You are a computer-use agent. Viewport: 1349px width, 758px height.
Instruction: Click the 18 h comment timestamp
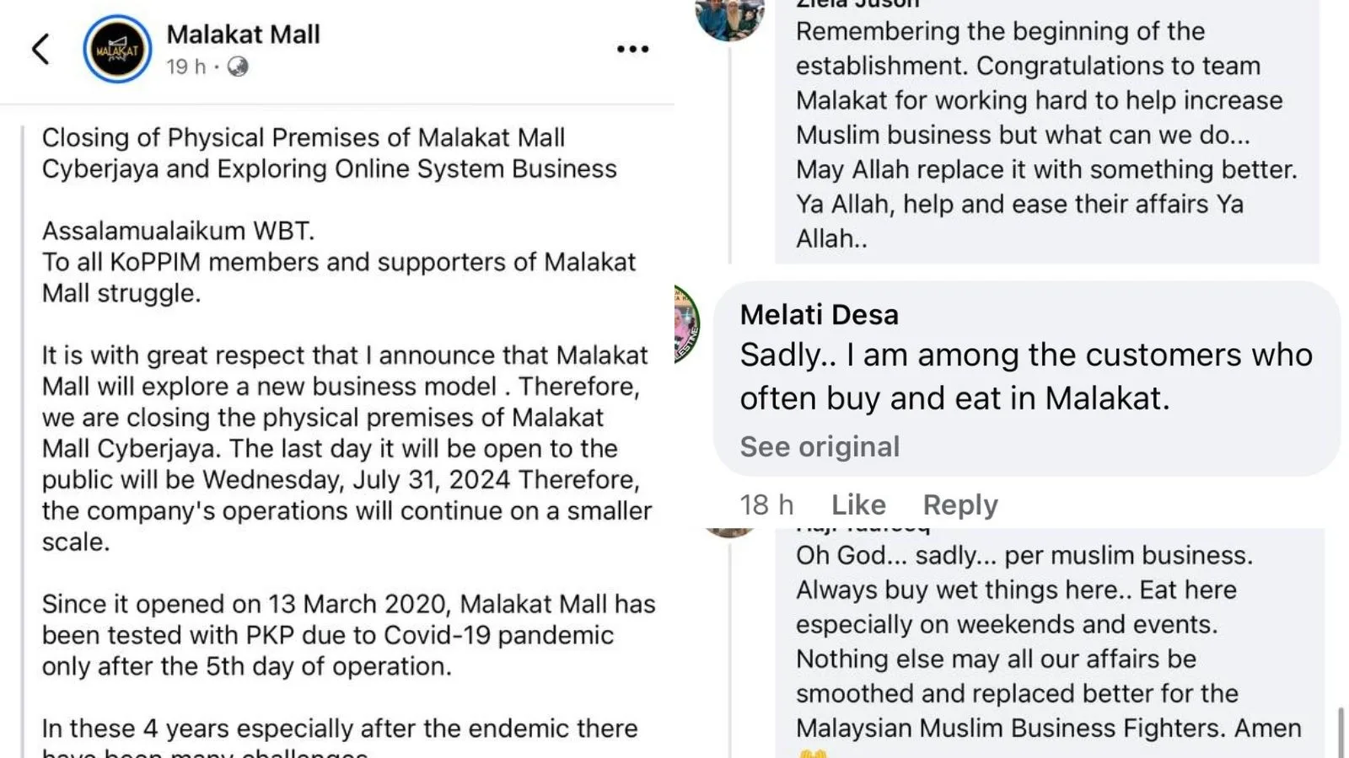point(766,504)
